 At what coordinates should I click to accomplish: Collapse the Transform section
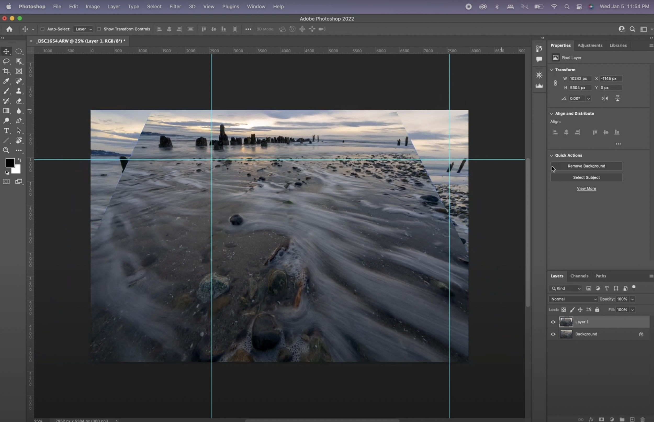click(x=552, y=70)
